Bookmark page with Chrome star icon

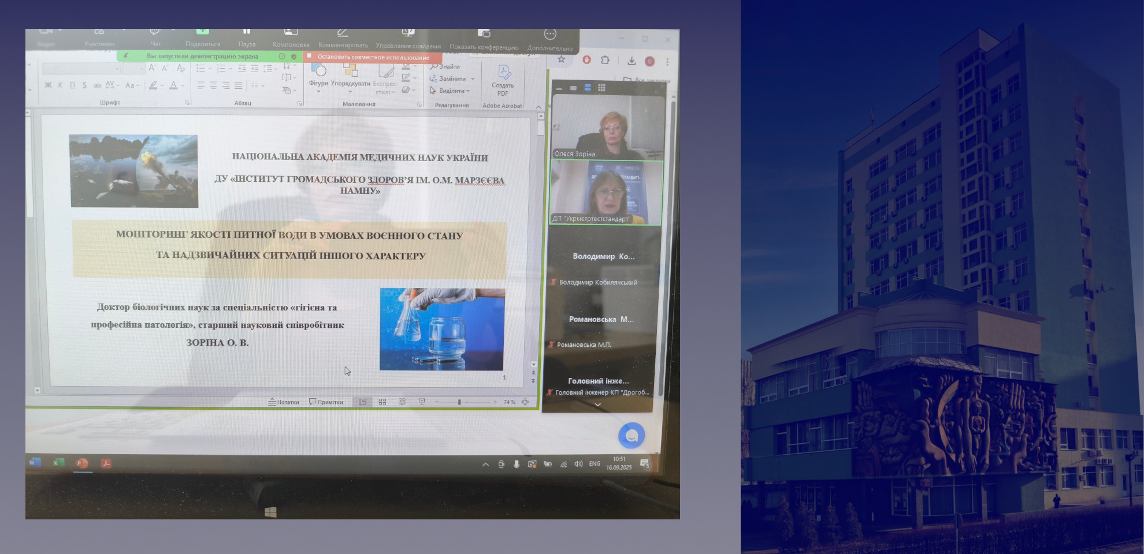point(561,59)
